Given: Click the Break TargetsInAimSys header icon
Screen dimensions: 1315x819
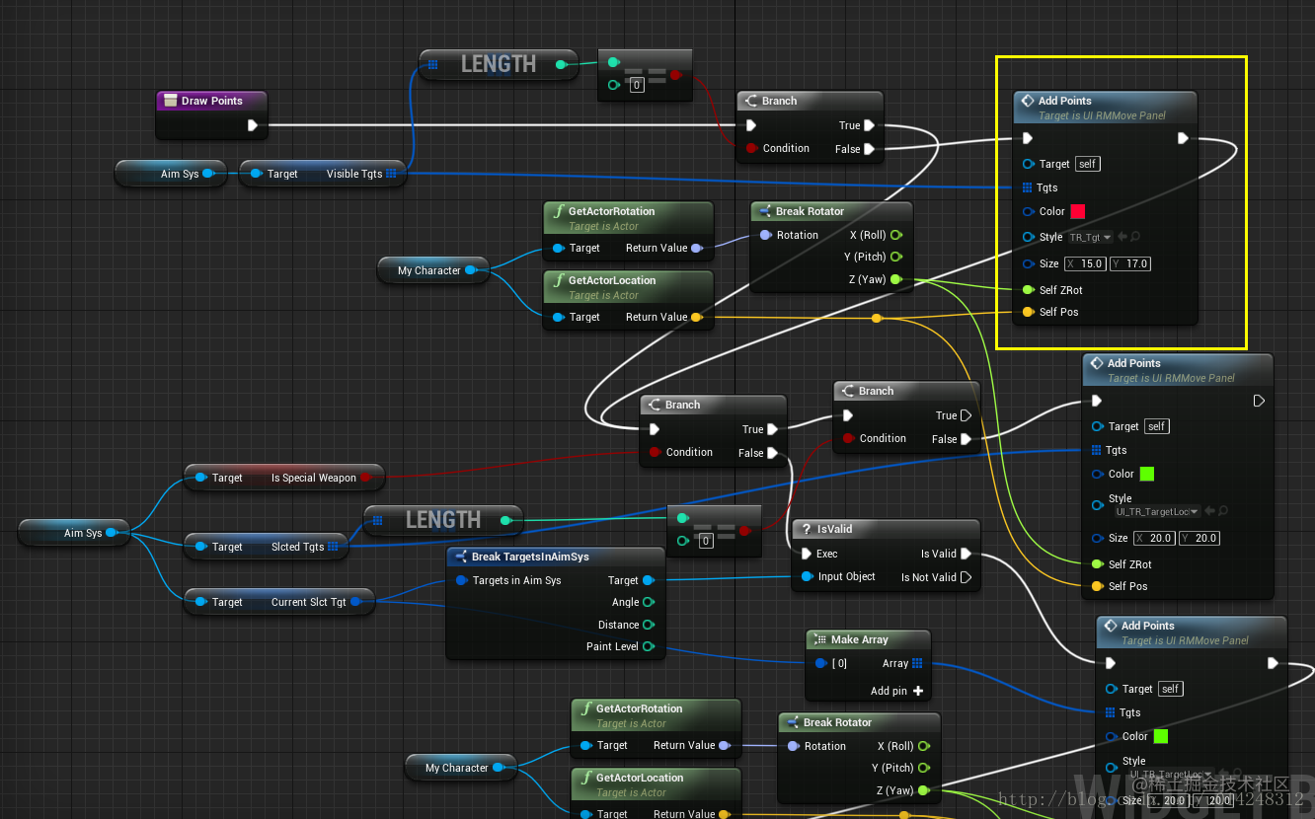Looking at the screenshot, I should point(460,557).
